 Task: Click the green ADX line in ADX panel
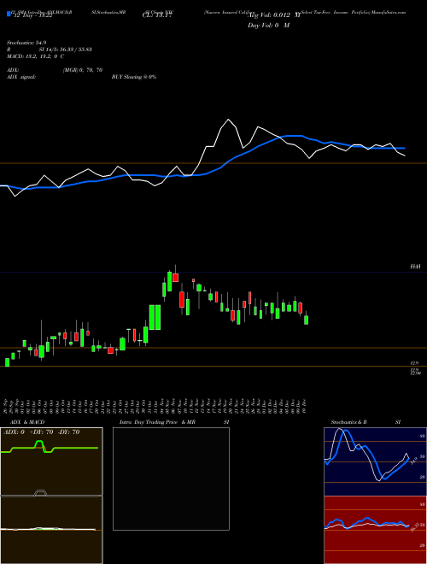[x=50, y=448]
